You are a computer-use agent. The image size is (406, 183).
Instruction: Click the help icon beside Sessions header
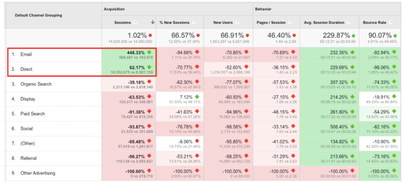(x=135, y=23)
